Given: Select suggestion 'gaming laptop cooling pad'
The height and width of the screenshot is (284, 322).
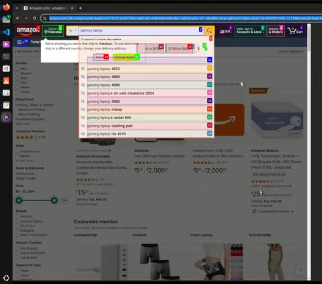Looking at the screenshot, I should (149, 126).
